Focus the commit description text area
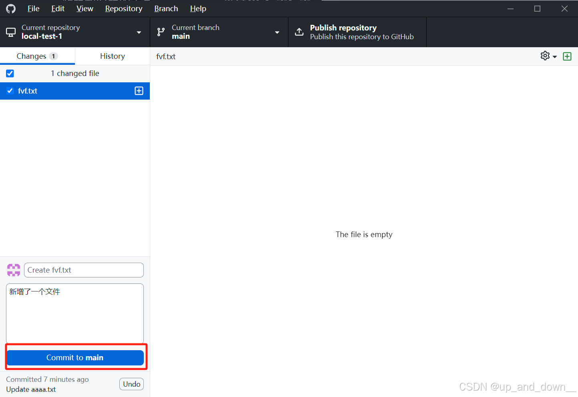This screenshot has height=397, width=578. [x=75, y=313]
